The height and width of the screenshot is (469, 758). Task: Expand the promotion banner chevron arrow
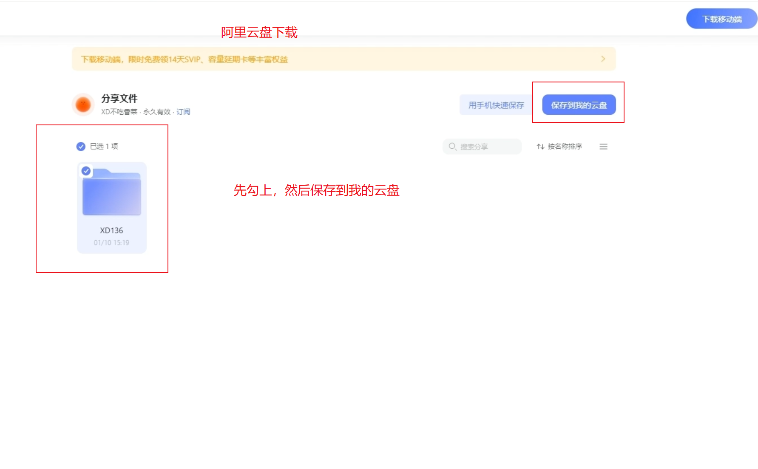[x=603, y=59]
